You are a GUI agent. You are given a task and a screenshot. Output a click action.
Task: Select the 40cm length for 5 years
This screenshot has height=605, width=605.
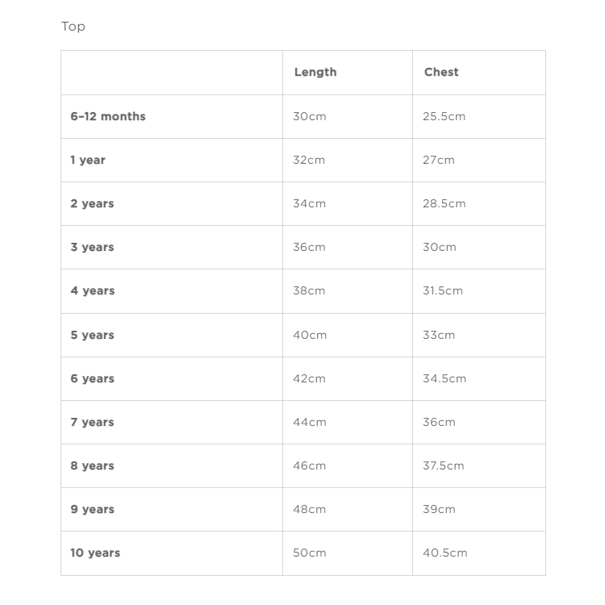click(310, 335)
